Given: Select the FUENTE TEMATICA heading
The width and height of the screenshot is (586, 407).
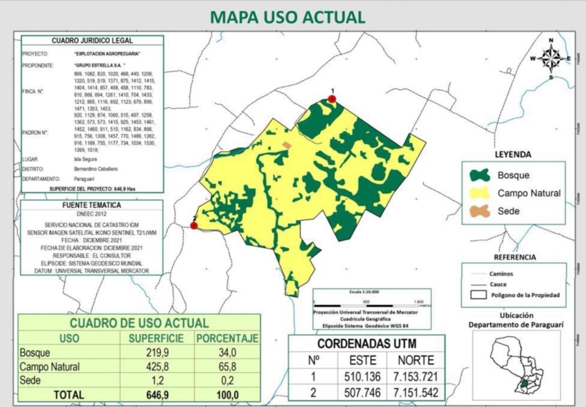Looking at the screenshot, I should [92, 205].
